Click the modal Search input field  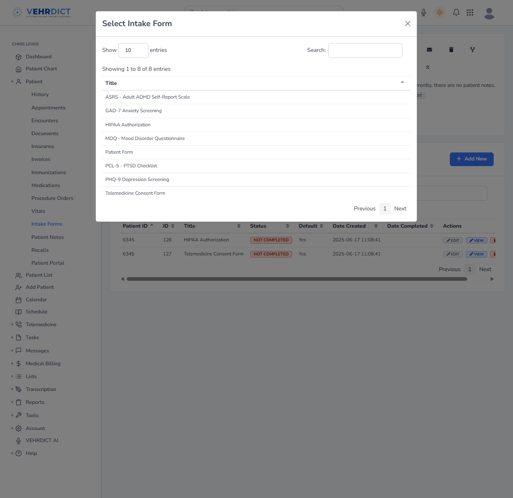tap(365, 50)
